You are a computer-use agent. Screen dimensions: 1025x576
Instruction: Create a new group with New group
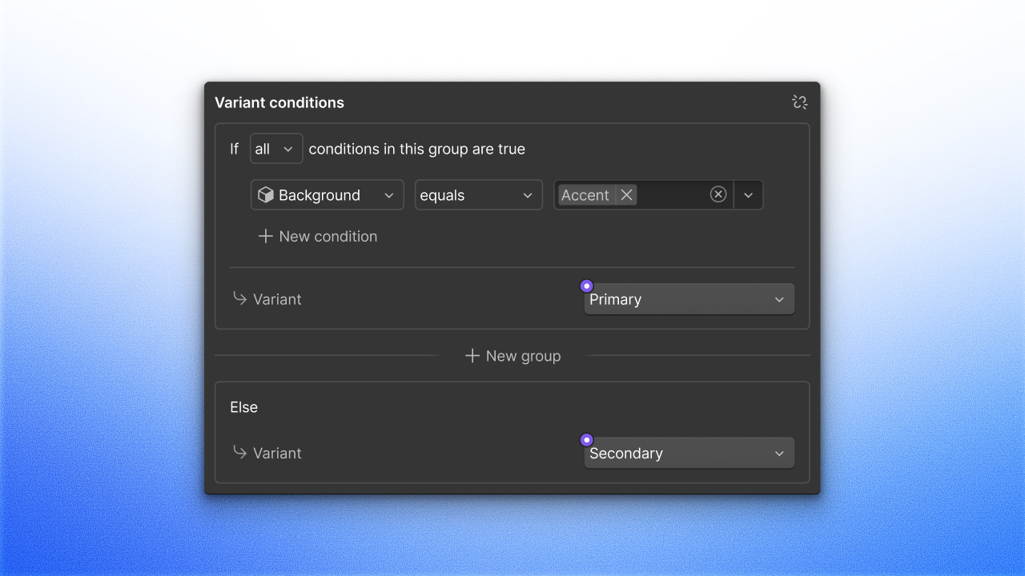512,355
